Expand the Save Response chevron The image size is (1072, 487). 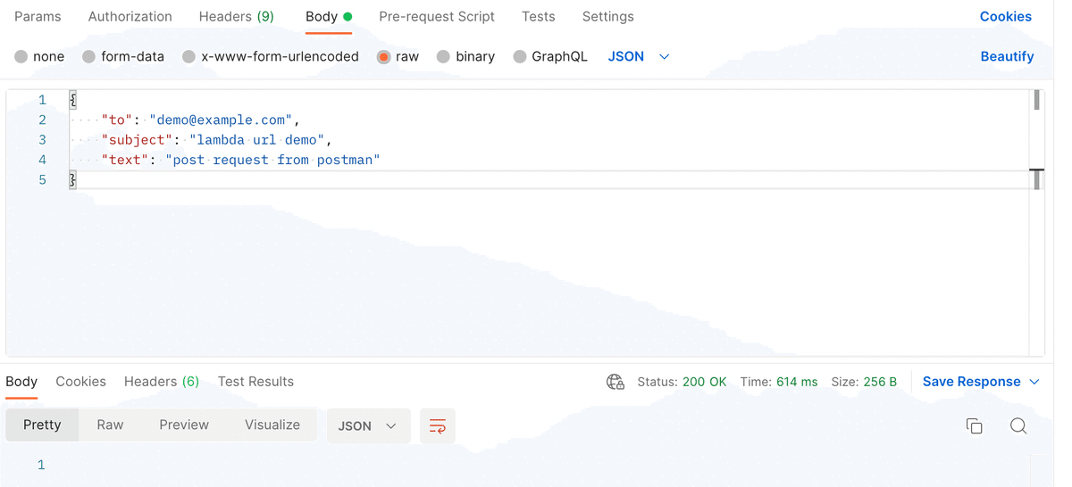pyautogui.click(x=1034, y=382)
